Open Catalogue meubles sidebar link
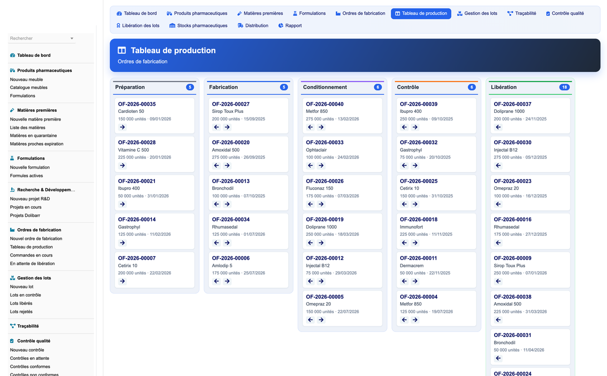Viewport: 607px width, 376px height. click(29, 88)
